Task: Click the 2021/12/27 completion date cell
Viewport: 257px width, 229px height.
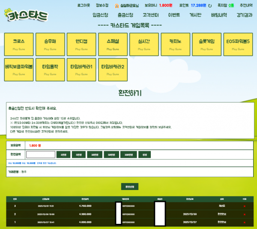Action: tap(190, 222)
